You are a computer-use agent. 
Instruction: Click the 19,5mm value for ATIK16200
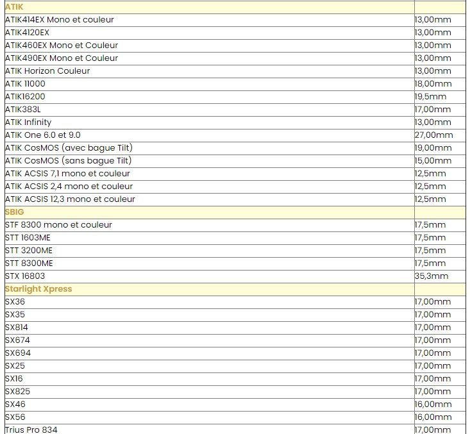[x=430, y=97]
